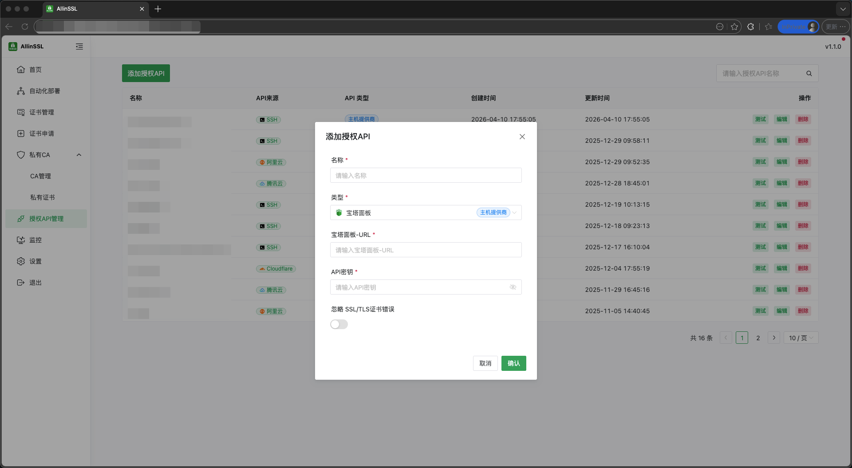This screenshot has height=468, width=852.
Task: Click the 证书管理 certificate icon
Action: (21, 112)
